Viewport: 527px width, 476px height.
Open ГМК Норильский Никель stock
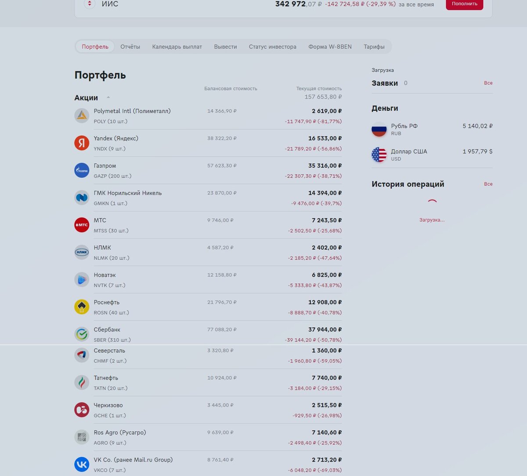point(128,193)
